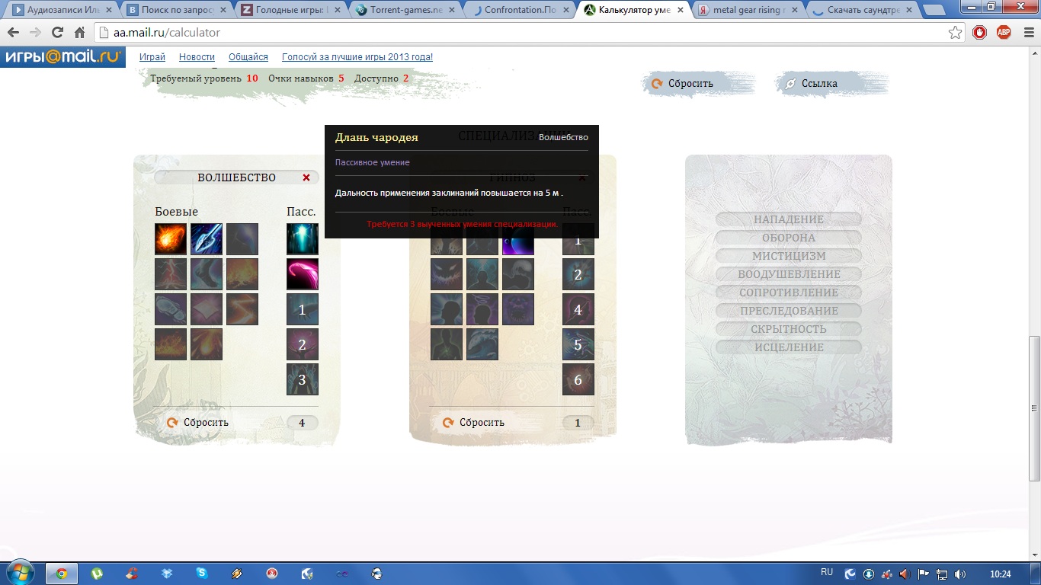This screenshot has height=585, width=1041.
Task: Select passive slot 1 in Волшебство
Action: (303, 309)
